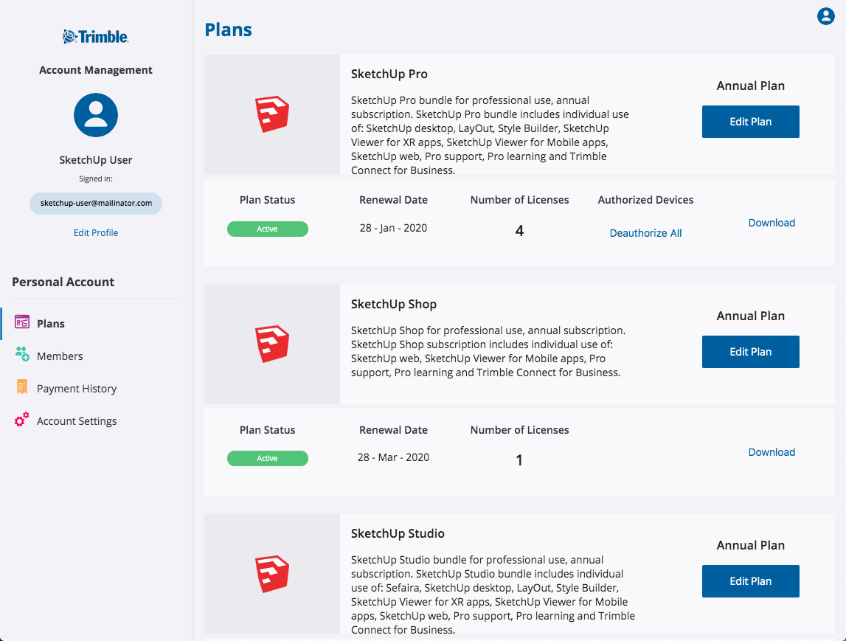Click the Plans calendar icon in sidebar
The height and width of the screenshot is (641, 846).
22,322
